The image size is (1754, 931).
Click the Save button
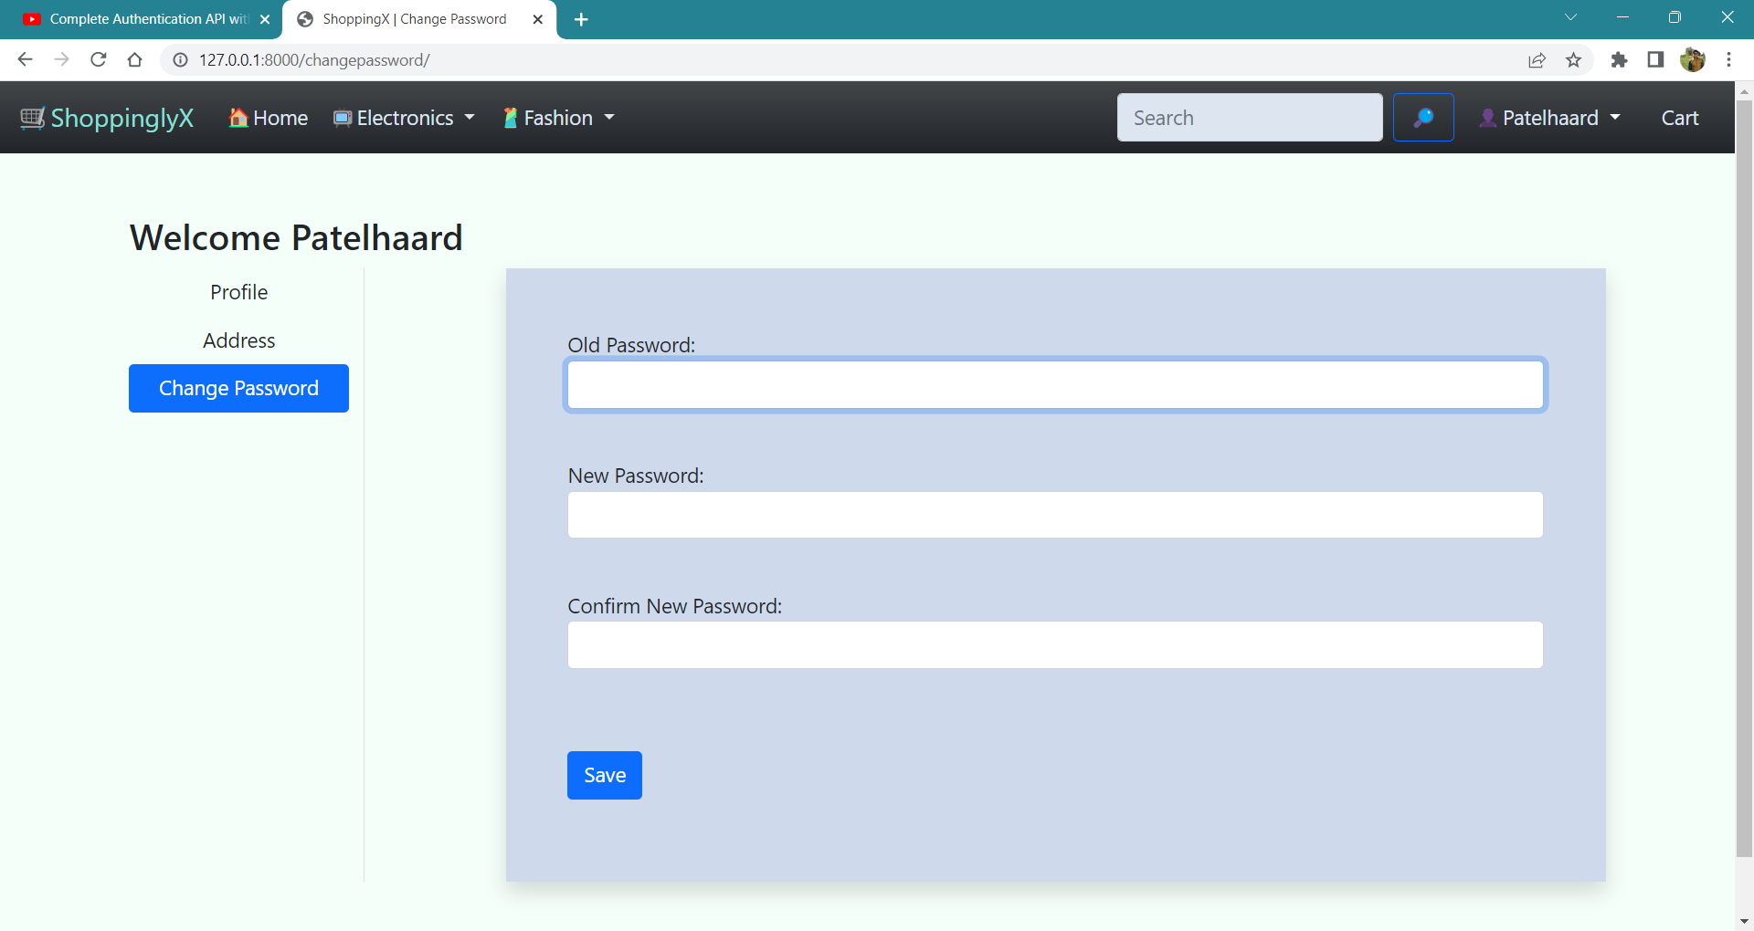point(604,775)
